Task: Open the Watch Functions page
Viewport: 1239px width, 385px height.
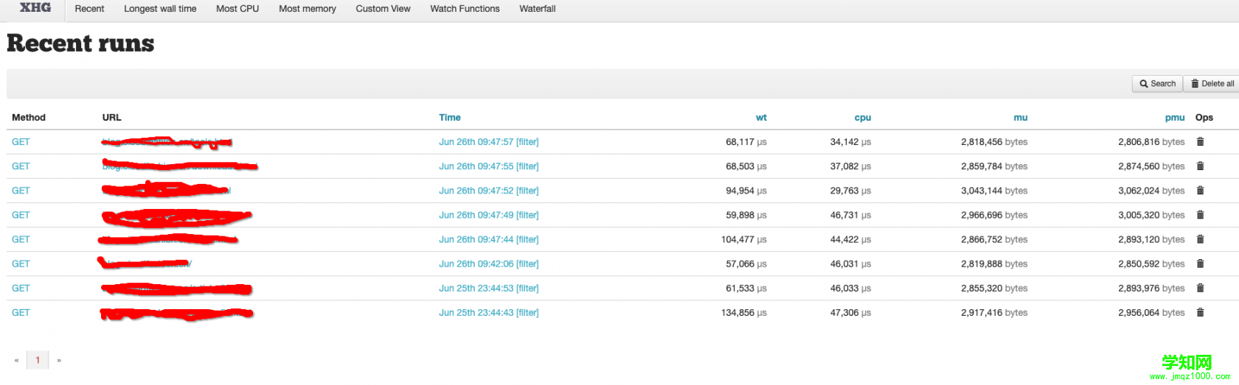Action: coord(465,9)
